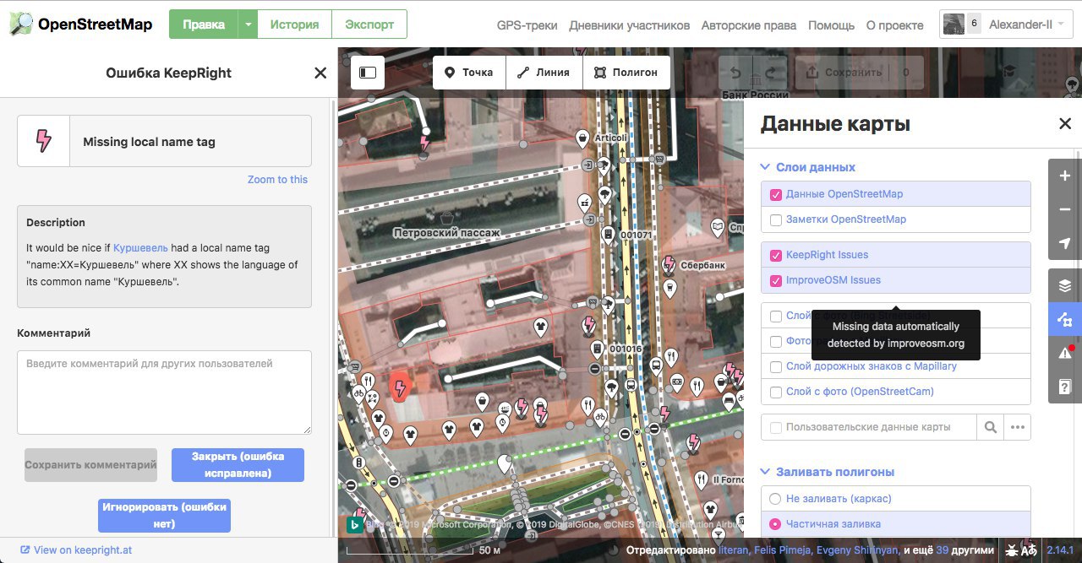The width and height of the screenshot is (1082, 563).
Task: Click Сохранить комментарий button
Action: click(x=90, y=465)
